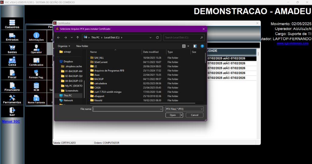Select Network in the navigation tree
Image resolution: width=312 pixels, height=164 pixels.
(x=68, y=100)
